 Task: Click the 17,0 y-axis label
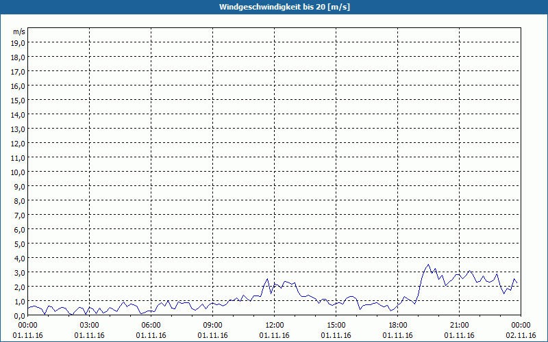click(x=18, y=72)
